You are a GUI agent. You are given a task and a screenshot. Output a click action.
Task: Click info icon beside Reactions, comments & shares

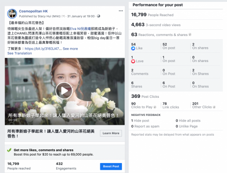pyautogui.click(x=190, y=35)
